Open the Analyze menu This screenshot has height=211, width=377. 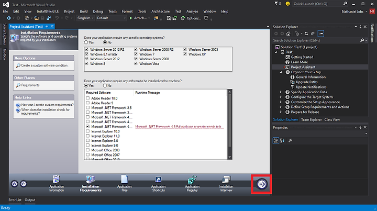pyautogui.click(x=192, y=12)
